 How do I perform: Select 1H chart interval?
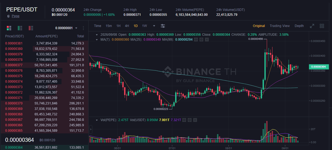118,26
